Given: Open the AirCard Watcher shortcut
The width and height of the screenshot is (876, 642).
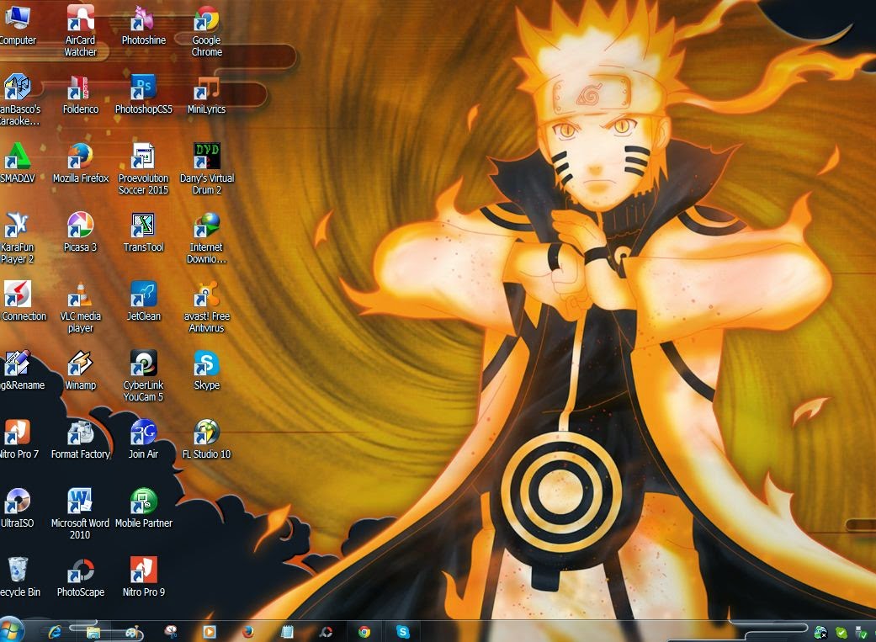Looking at the screenshot, I should pyautogui.click(x=80, y=30).
